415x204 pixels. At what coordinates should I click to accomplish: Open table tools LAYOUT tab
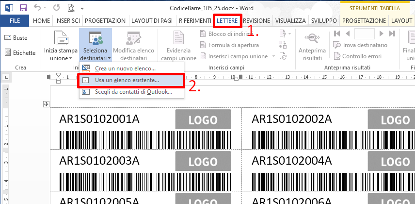pyautogui.click(x=402, y=21)
